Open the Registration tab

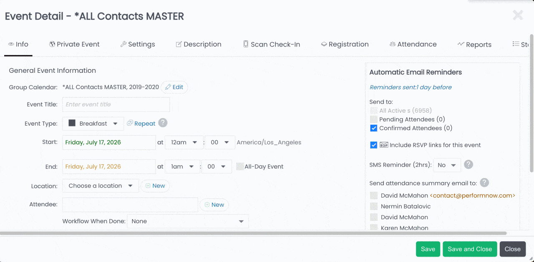(x=345, y=44)
